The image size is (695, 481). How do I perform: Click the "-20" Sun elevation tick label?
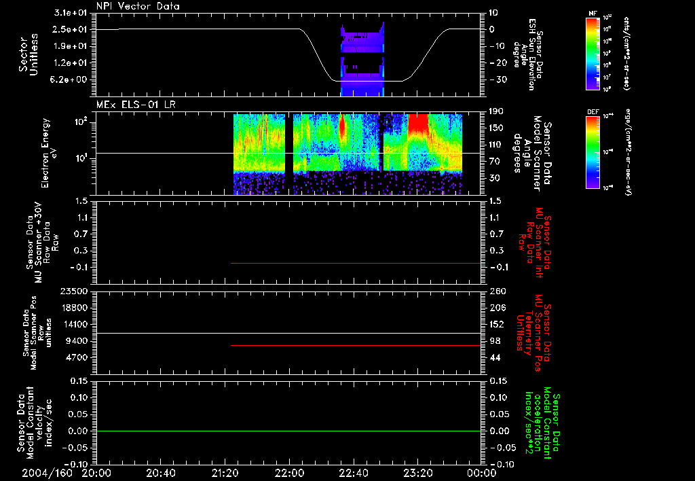tap(497, 63)
